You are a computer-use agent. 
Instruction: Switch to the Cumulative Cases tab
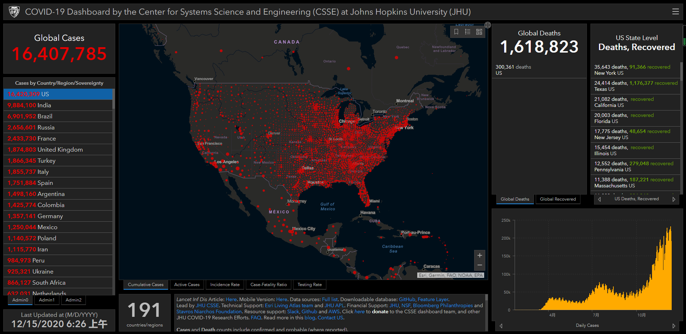click(x=146, y=285)
